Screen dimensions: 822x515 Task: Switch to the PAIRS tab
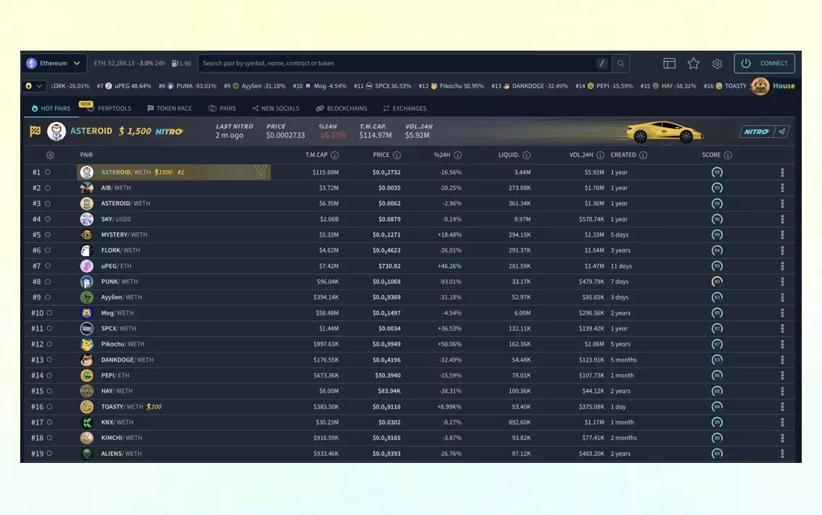tap(222, 108)
